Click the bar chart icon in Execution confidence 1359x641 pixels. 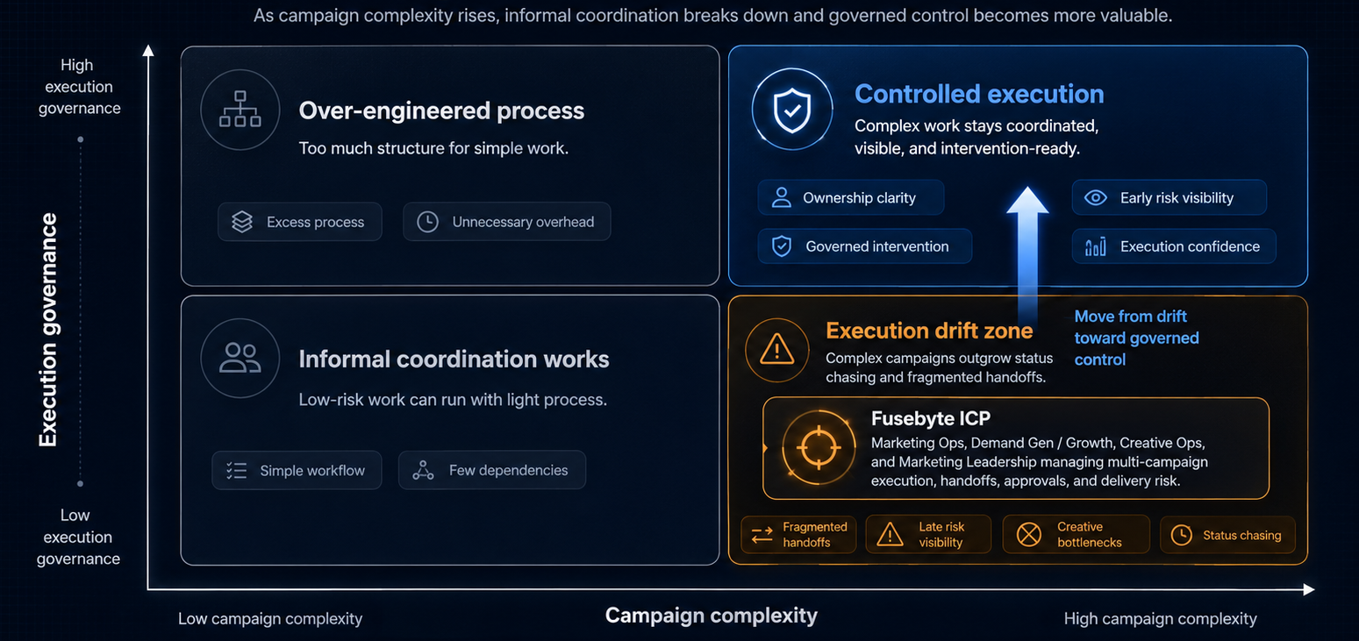click(x=1096, y=246)
